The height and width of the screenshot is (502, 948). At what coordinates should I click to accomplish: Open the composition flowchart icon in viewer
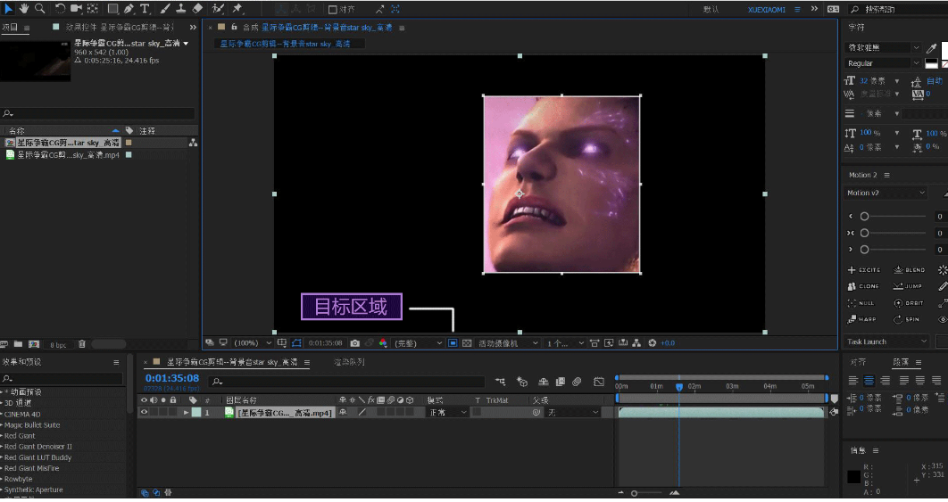tap(636, 343)
